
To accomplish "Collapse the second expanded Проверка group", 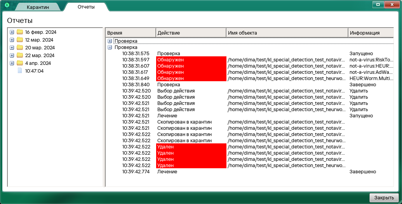I will click(x=110, y=47).
